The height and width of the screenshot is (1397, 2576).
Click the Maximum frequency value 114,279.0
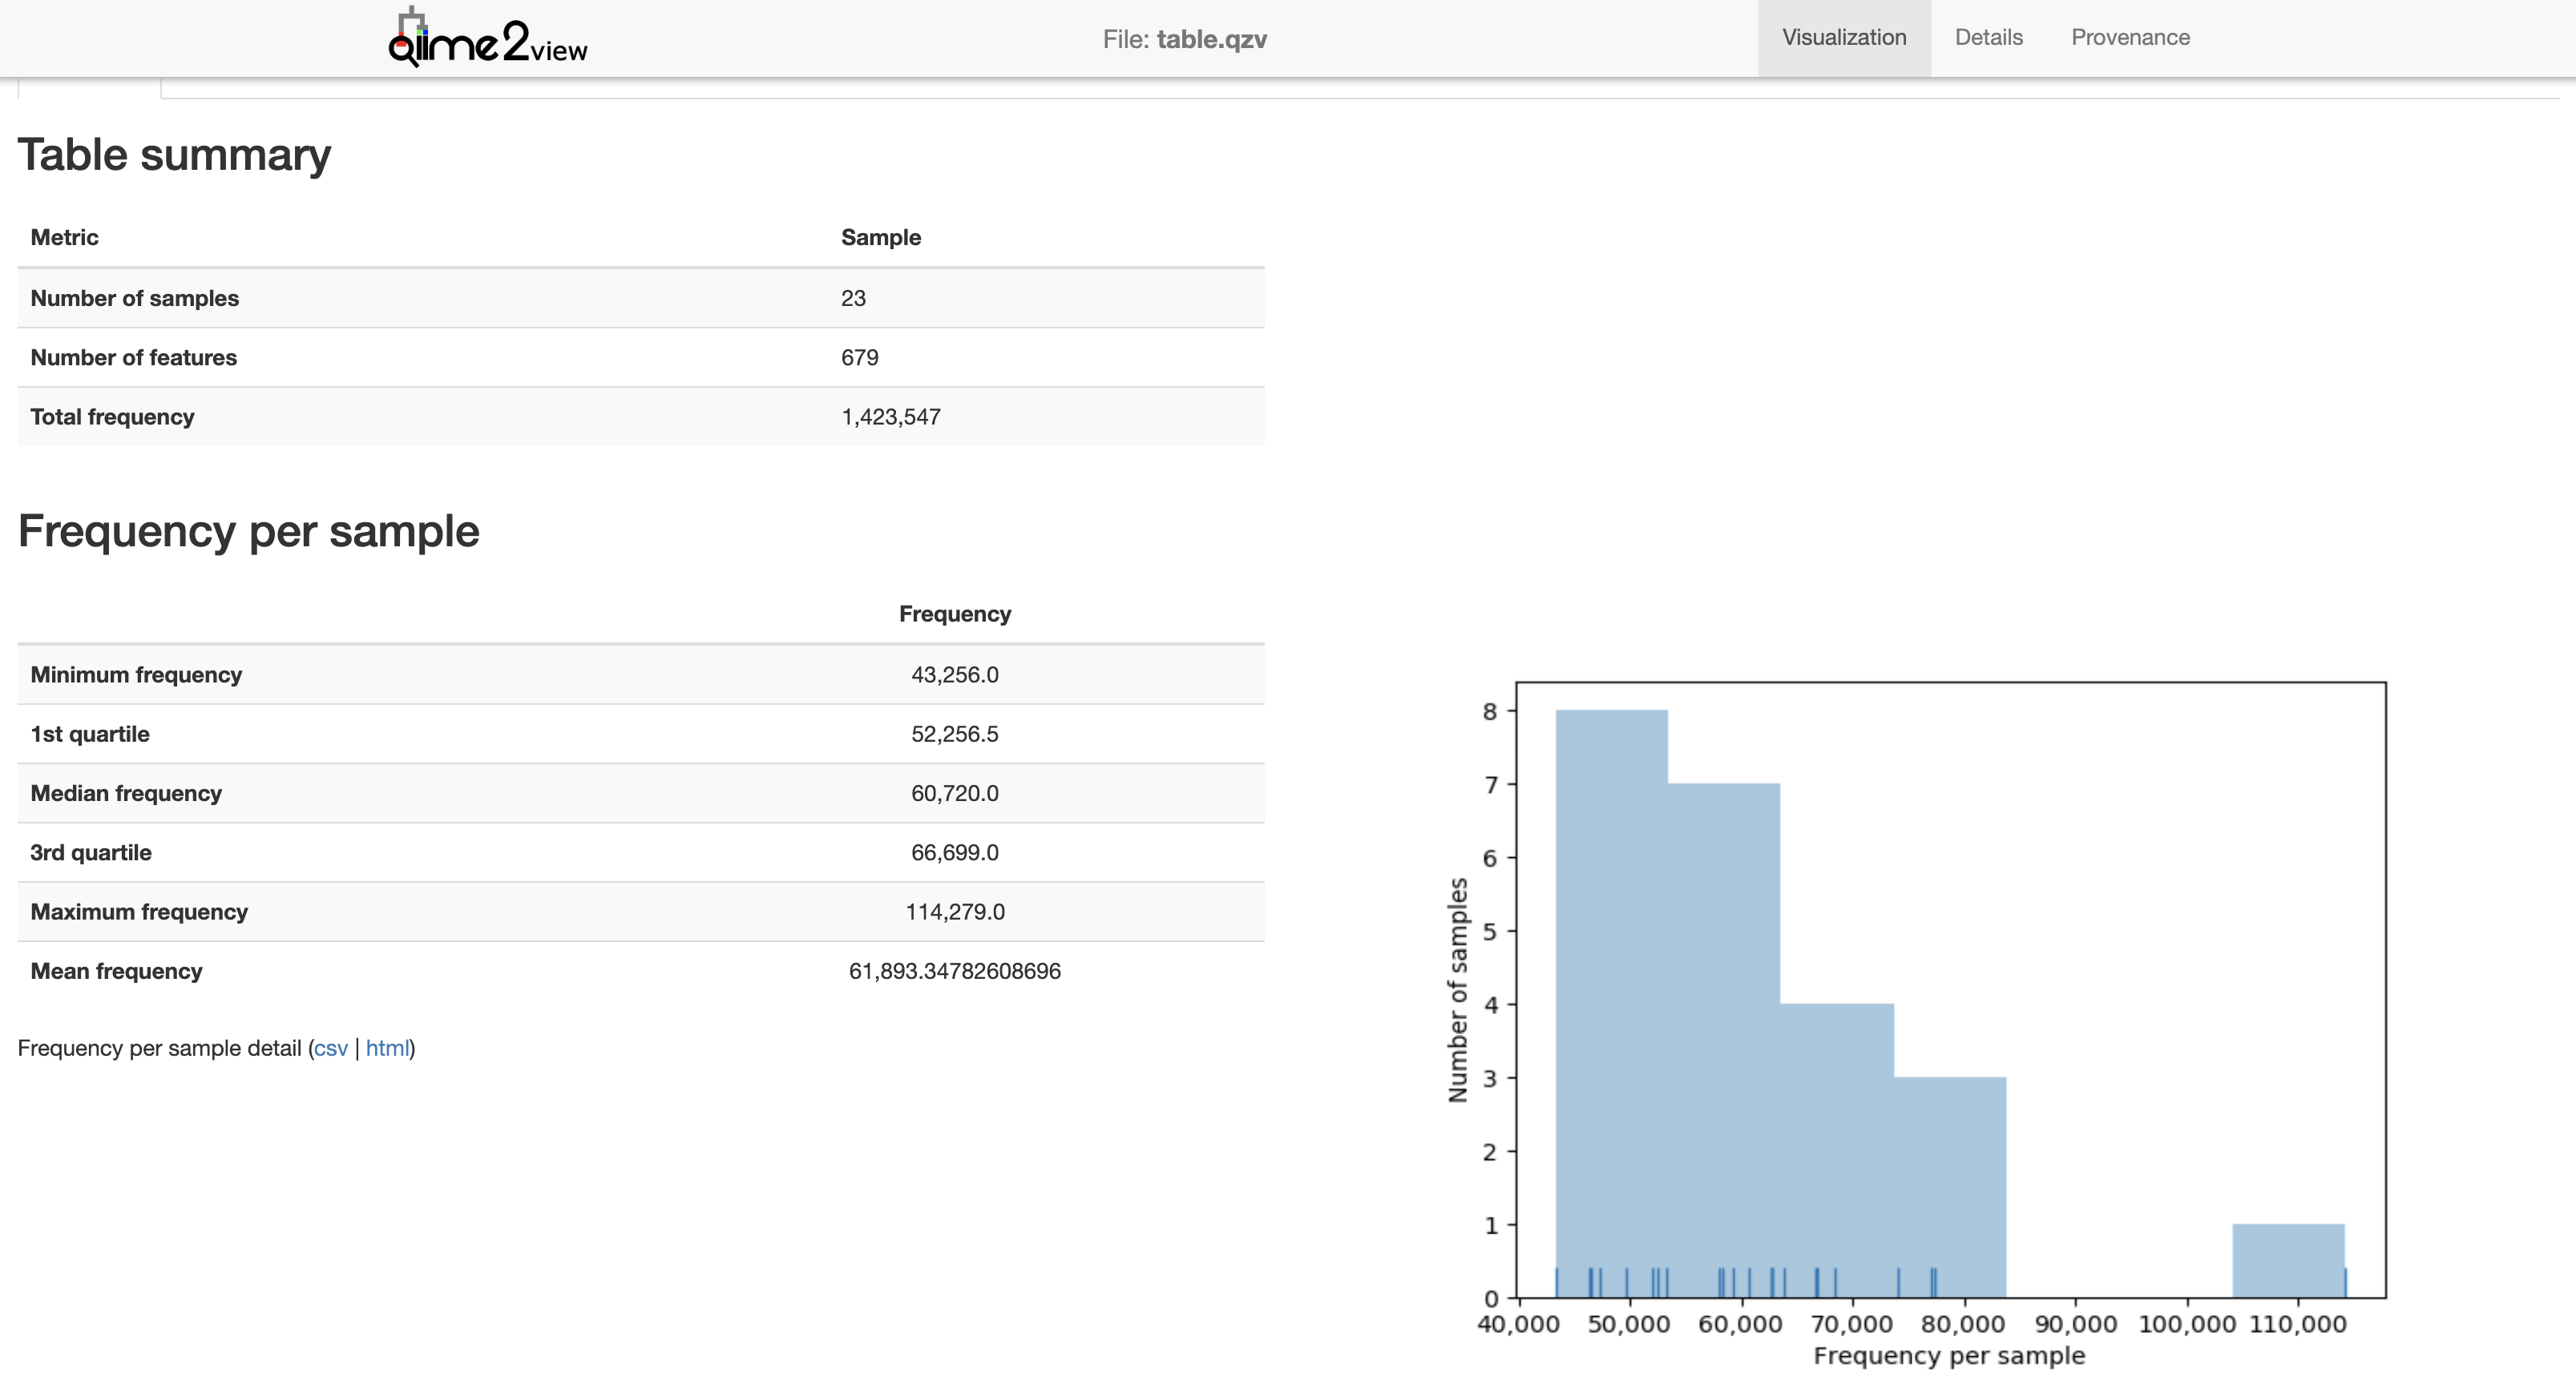[954, 912]
